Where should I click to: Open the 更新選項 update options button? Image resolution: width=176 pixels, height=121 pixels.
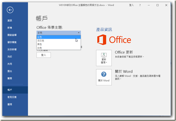[x=104, y=58]
